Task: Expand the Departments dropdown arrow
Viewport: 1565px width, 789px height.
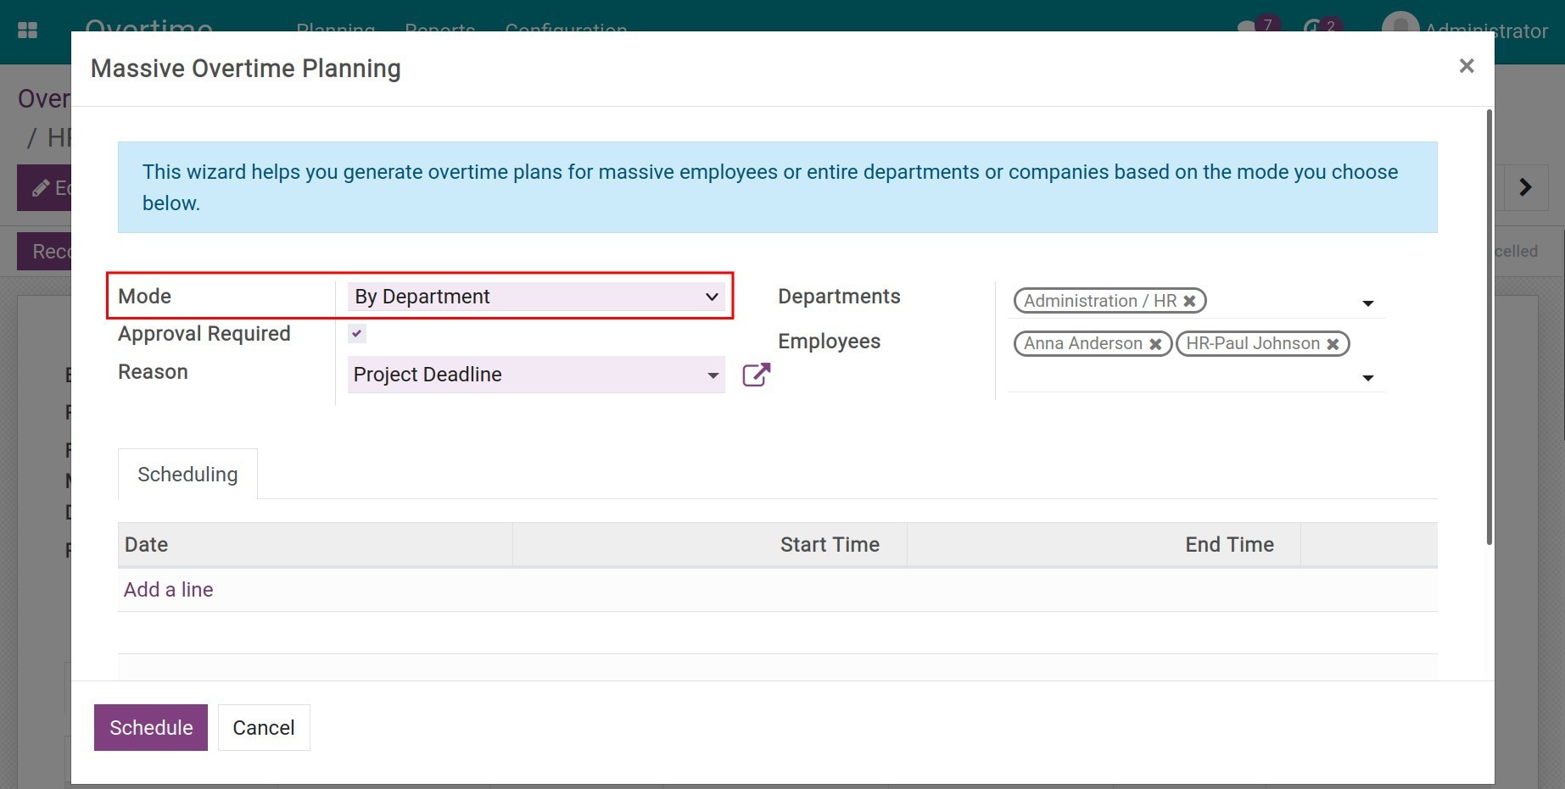Action: [1367, 303]
